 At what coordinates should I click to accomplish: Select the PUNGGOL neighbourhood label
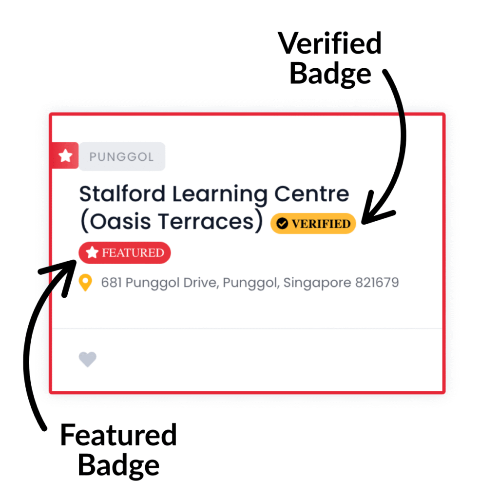coord(122,156)
